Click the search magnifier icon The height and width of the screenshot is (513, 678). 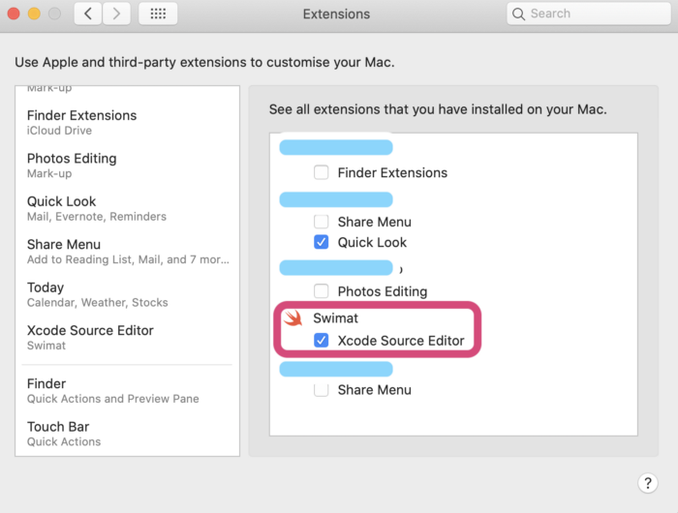tap(519, 14)
